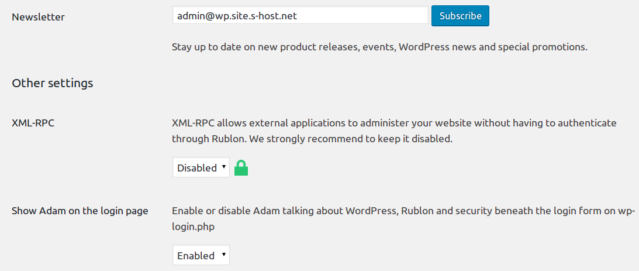The image size is (639, 271).
Task: Click the Subscribe button
Action: 460,16
